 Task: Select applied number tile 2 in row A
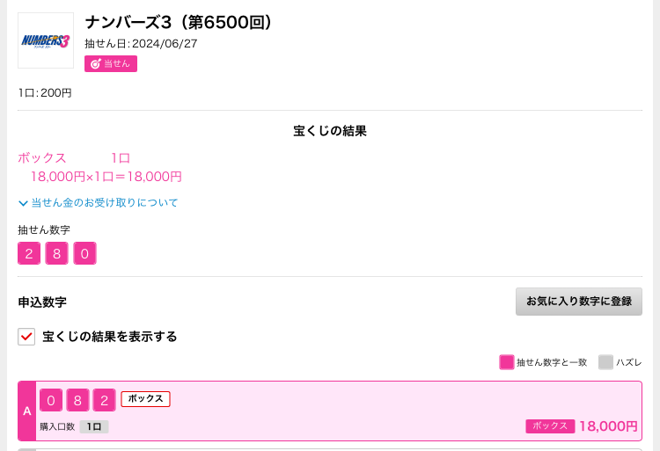coord(104,400)
